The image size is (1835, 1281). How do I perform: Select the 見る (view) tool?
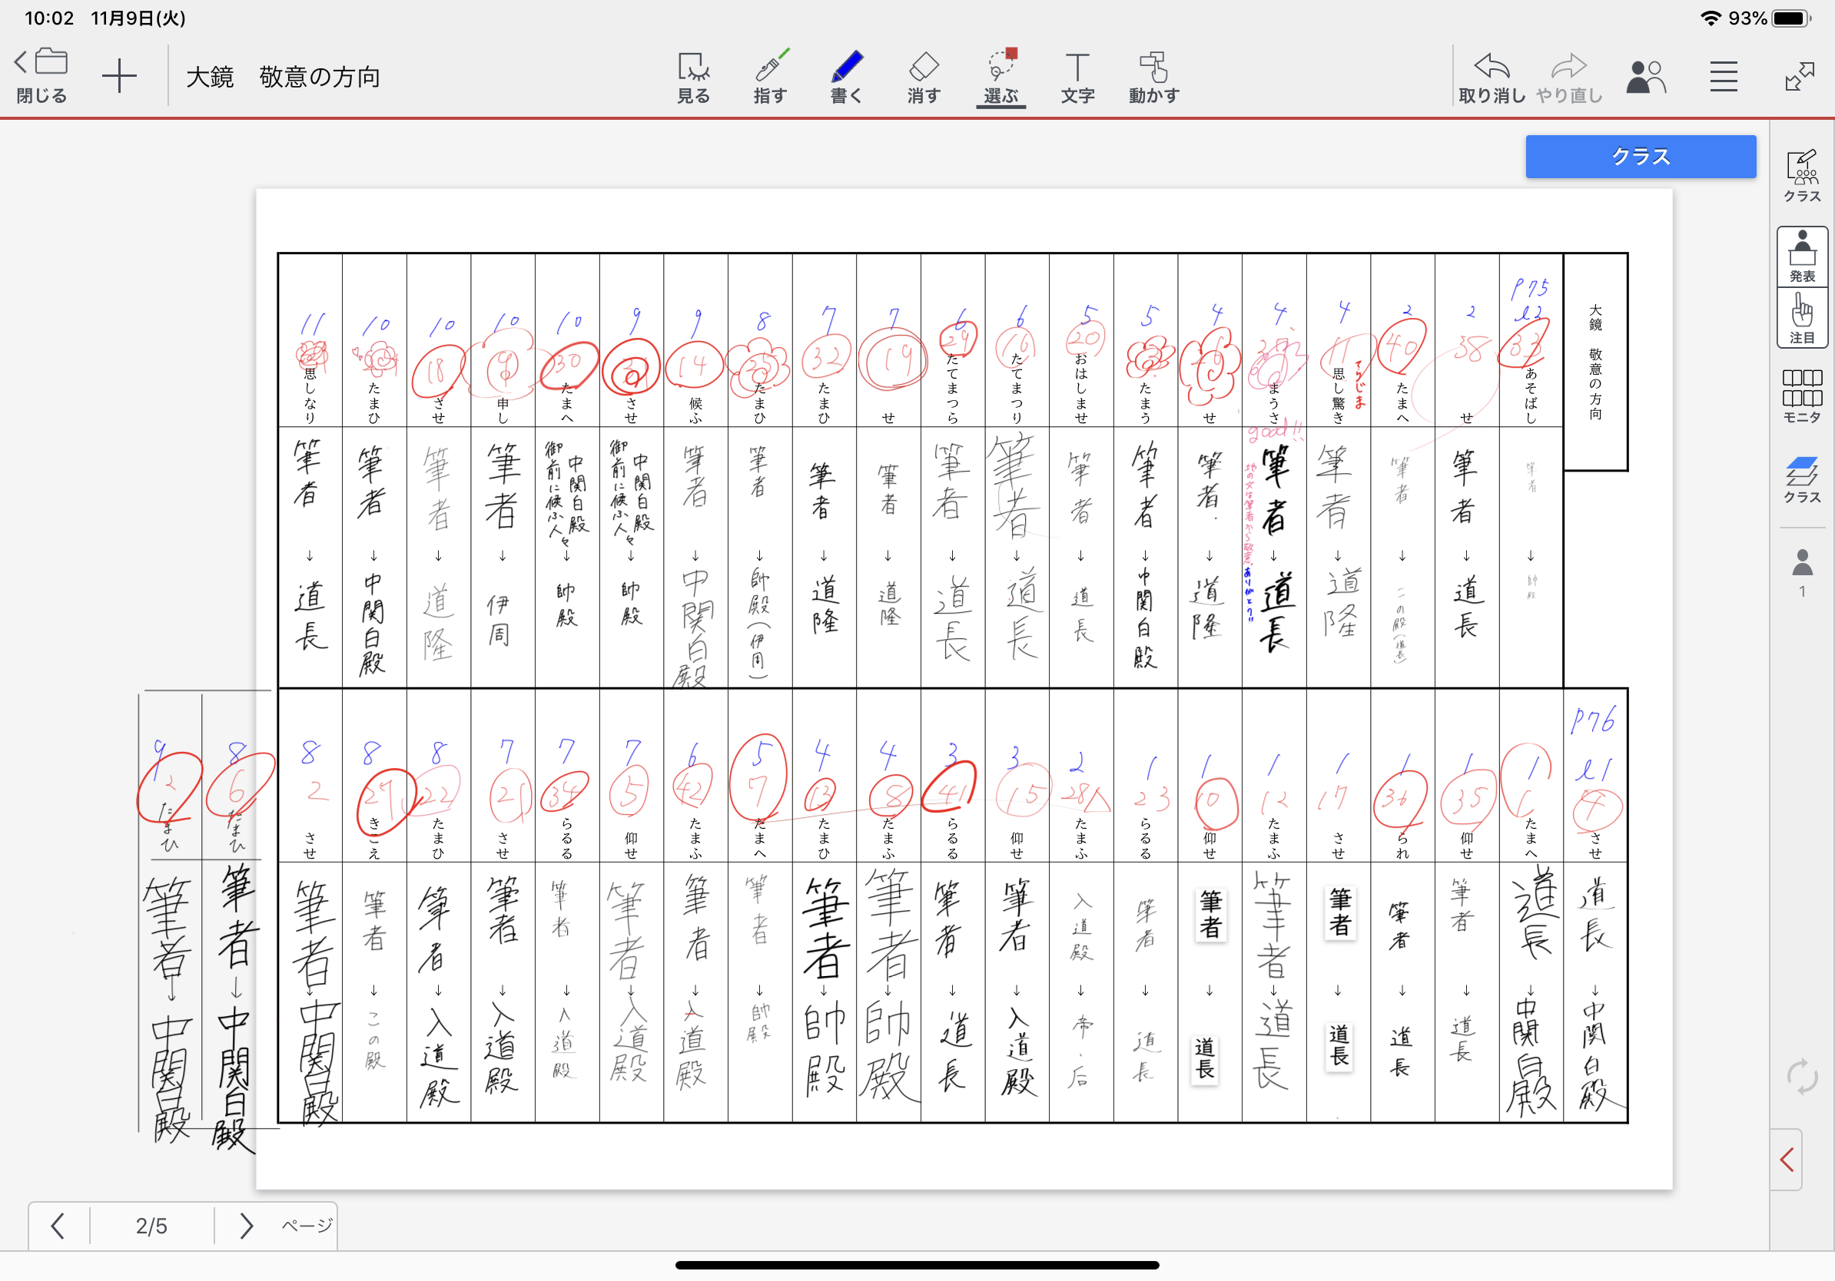(x=693, y=78)
